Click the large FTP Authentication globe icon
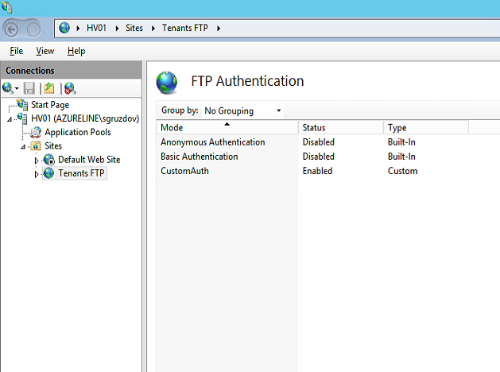500x372 pixels. point(166,82)
